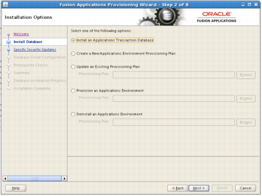262x196 pixels.
Task: Click the Back button
Action: click(x=178, y=188)
